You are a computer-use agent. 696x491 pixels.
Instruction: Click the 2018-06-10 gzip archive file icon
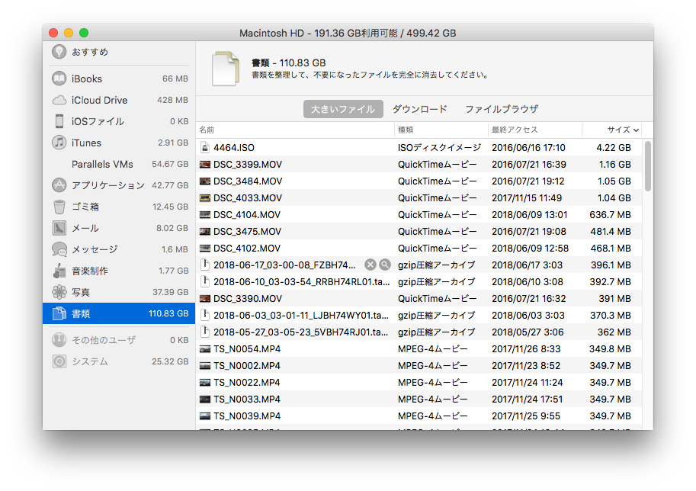click(x=204, y=281)
